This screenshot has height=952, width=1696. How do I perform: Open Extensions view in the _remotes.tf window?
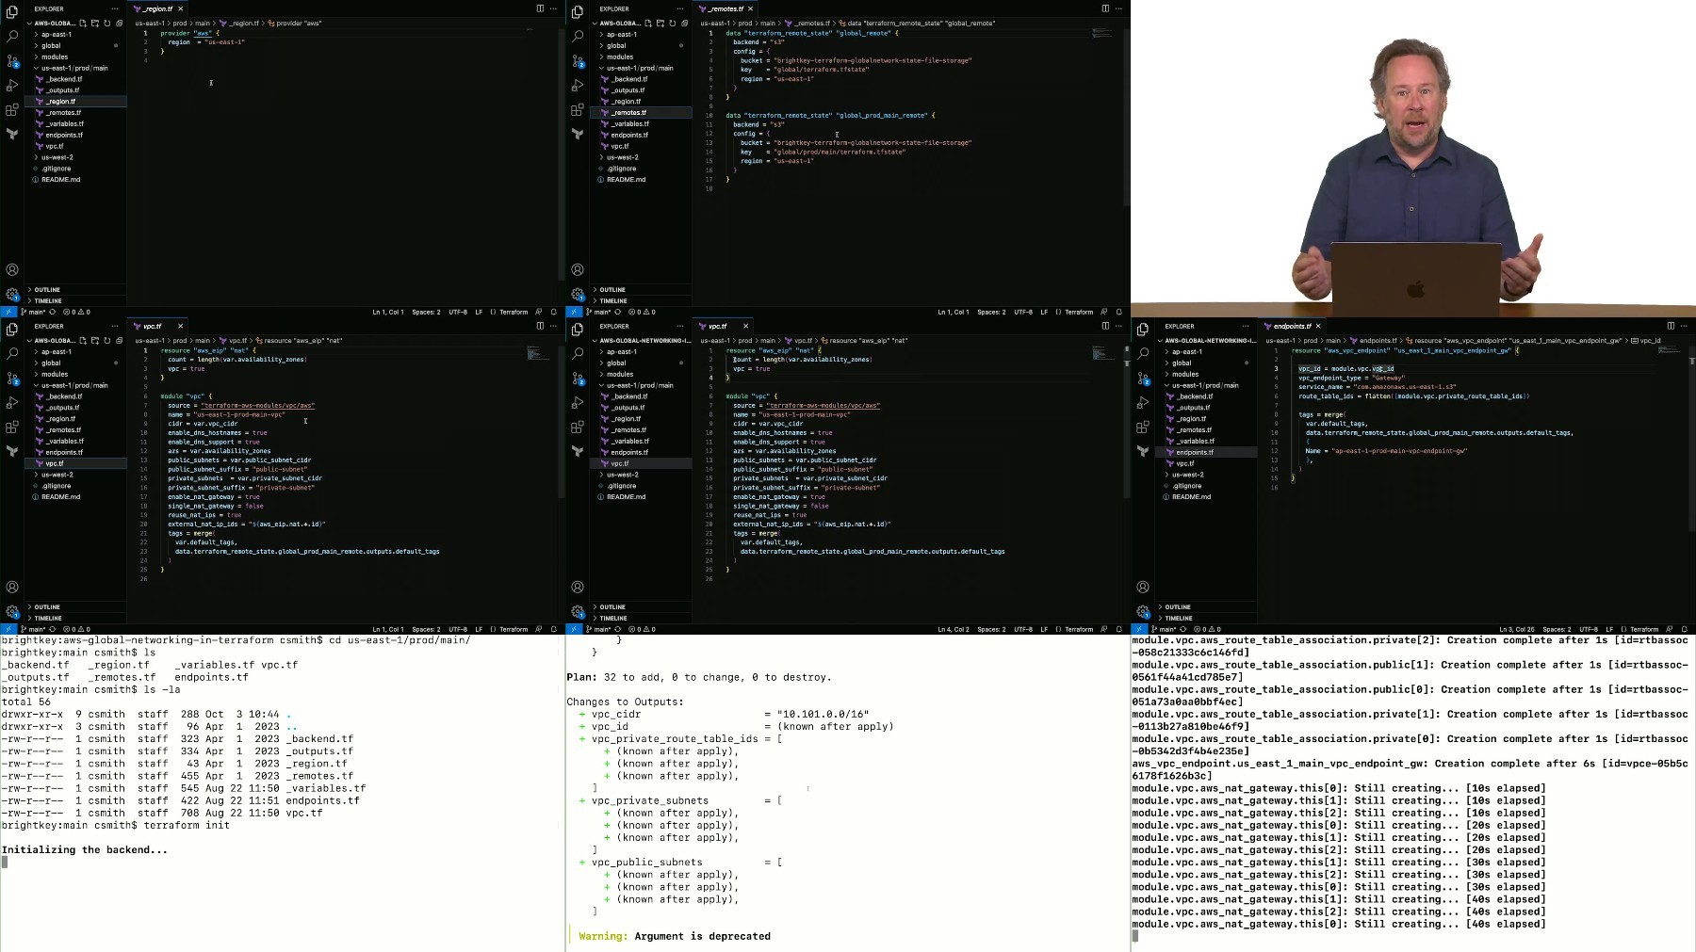578,109
